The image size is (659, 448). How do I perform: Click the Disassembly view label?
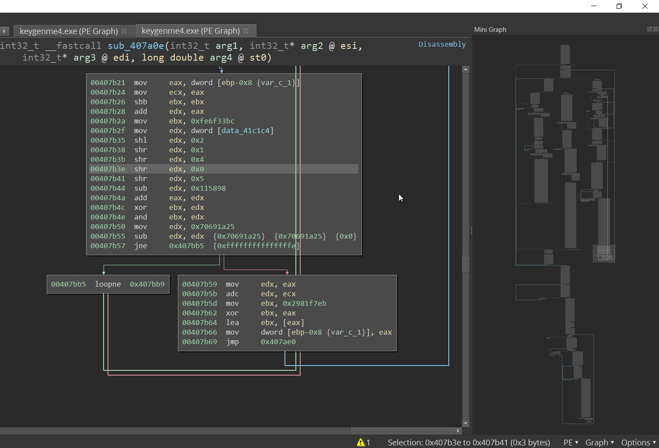coord(442,44)
